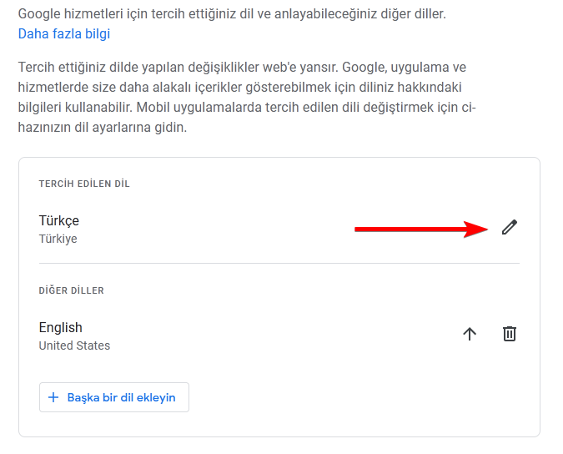
Task: Click the line starting 'hizmetlerde size daha alakalı'
Action: 240,87
